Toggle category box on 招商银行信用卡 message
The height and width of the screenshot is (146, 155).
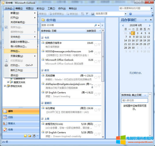[96, 45]
